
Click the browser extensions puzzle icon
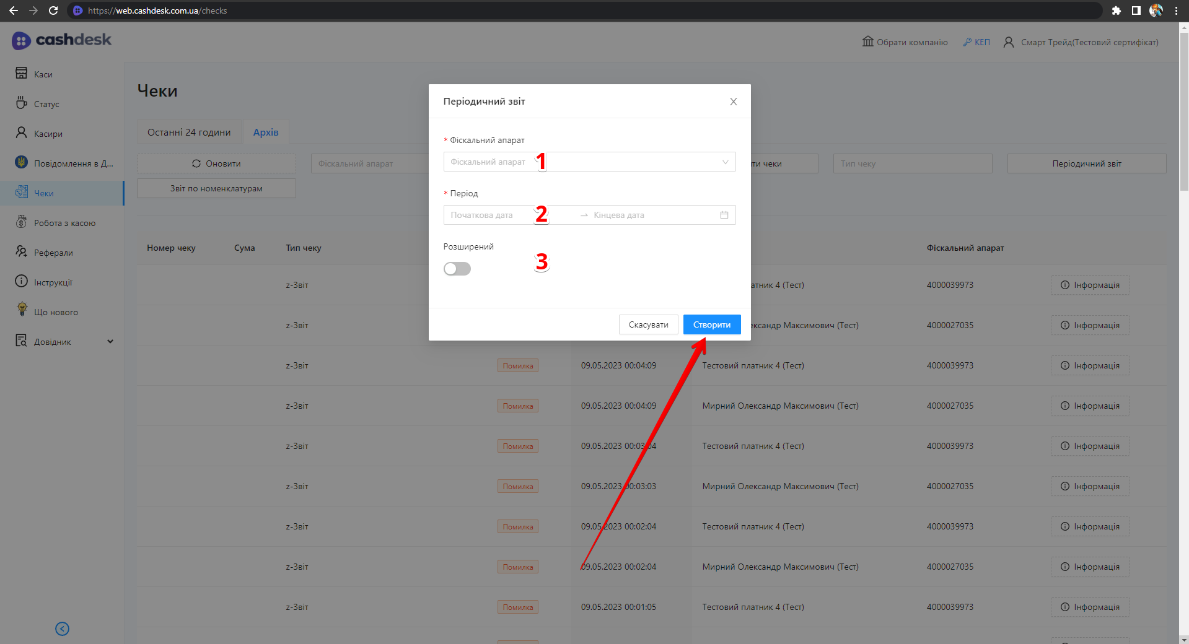point(1116,11)
